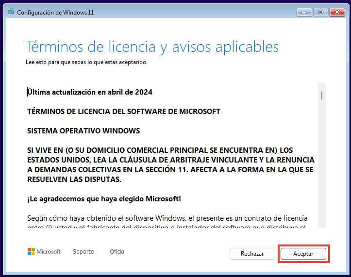The width and height of the screenshot is (351, 277).
Task: Open the Soporte link
Action: [x=84, y=252]
